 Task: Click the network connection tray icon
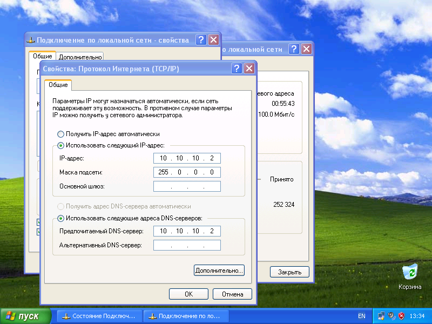coord(382,316)
